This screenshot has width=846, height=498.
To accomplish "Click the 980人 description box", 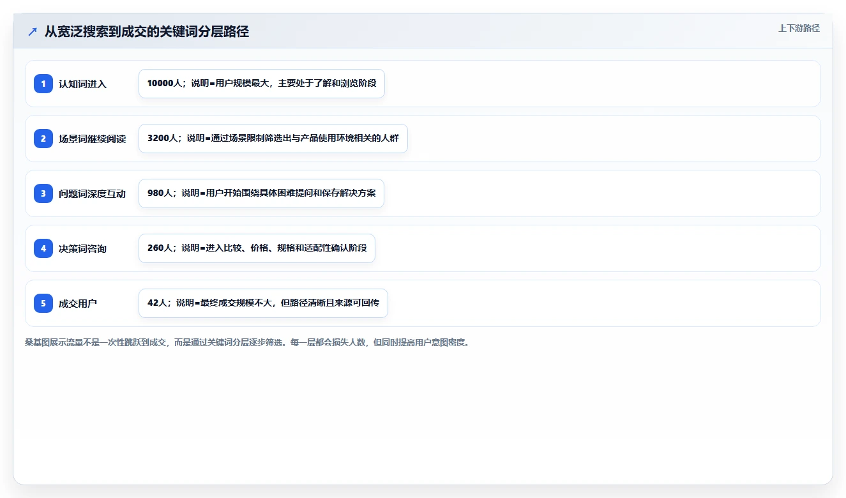I will pyautogui.click(x=261, y=193).
